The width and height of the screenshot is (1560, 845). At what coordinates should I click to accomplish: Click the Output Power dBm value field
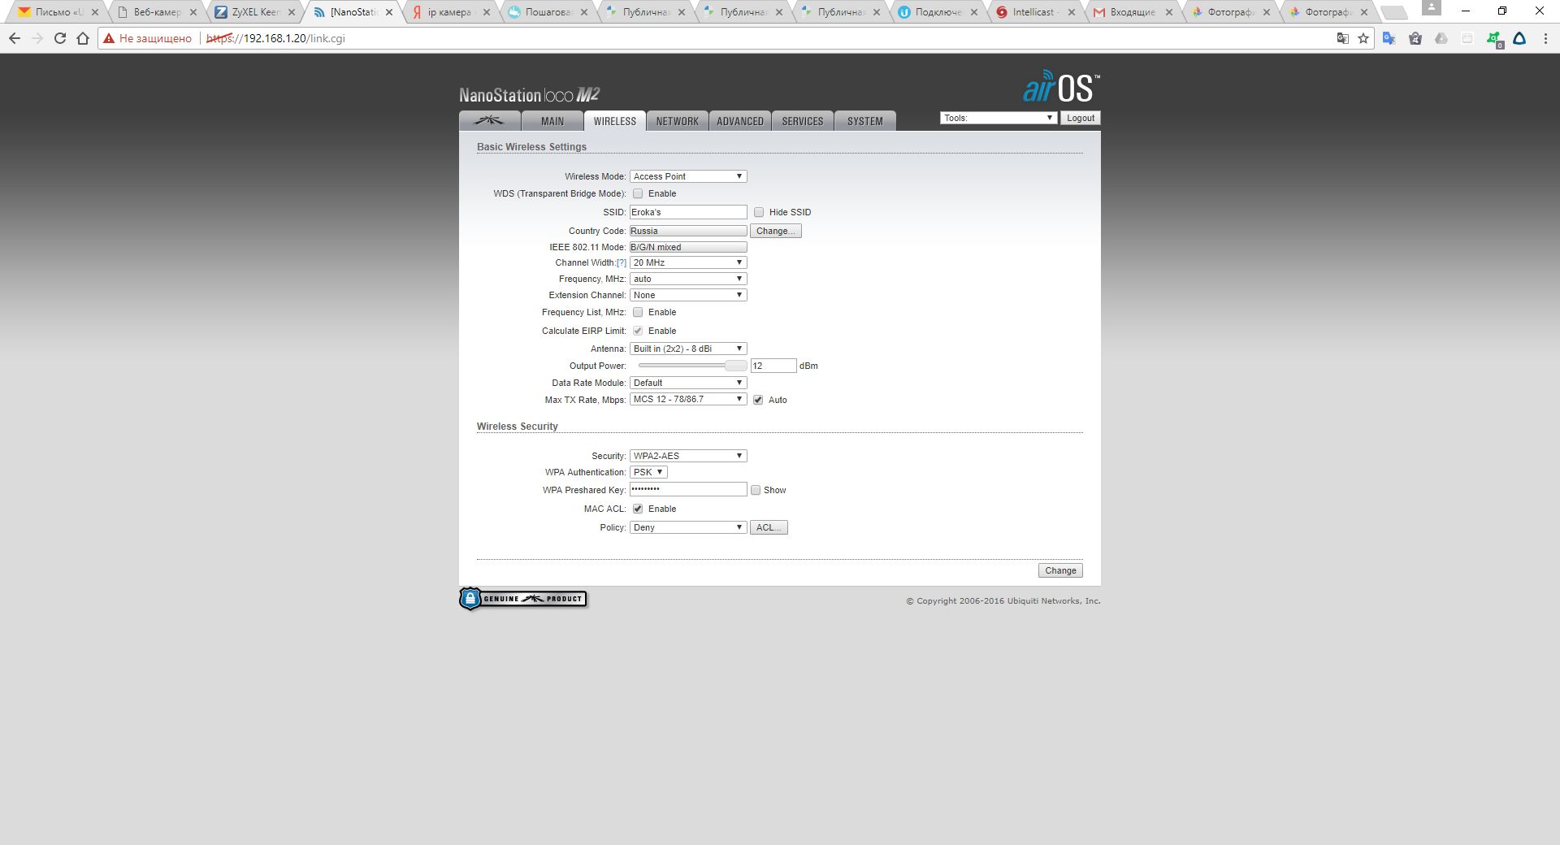click(x=773, y=366)
